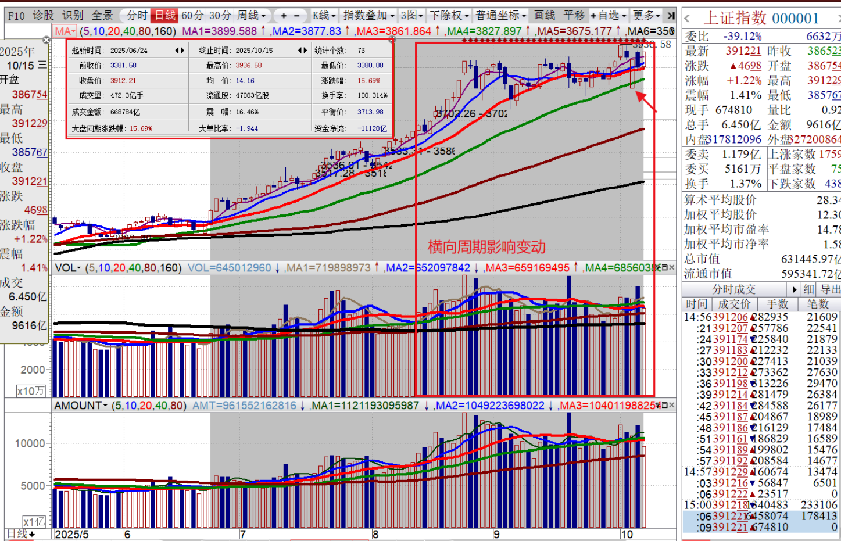Step the start date with its arrows

(180, 51)
